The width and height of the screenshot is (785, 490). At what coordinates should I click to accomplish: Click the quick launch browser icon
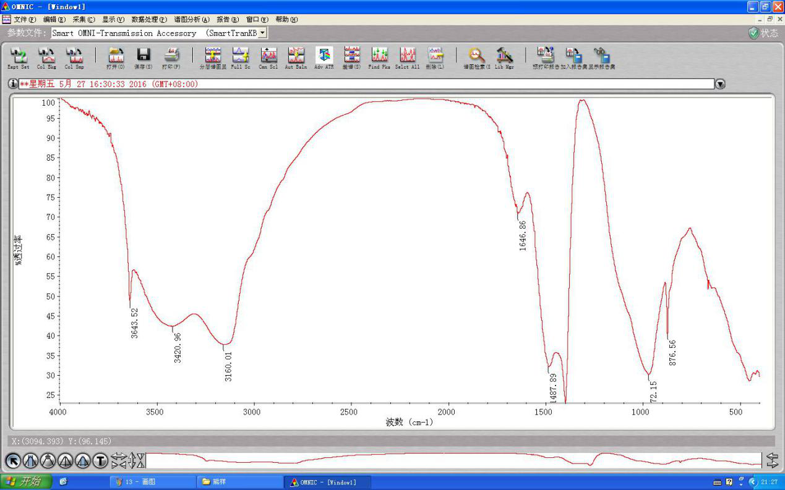coord(64,482)
